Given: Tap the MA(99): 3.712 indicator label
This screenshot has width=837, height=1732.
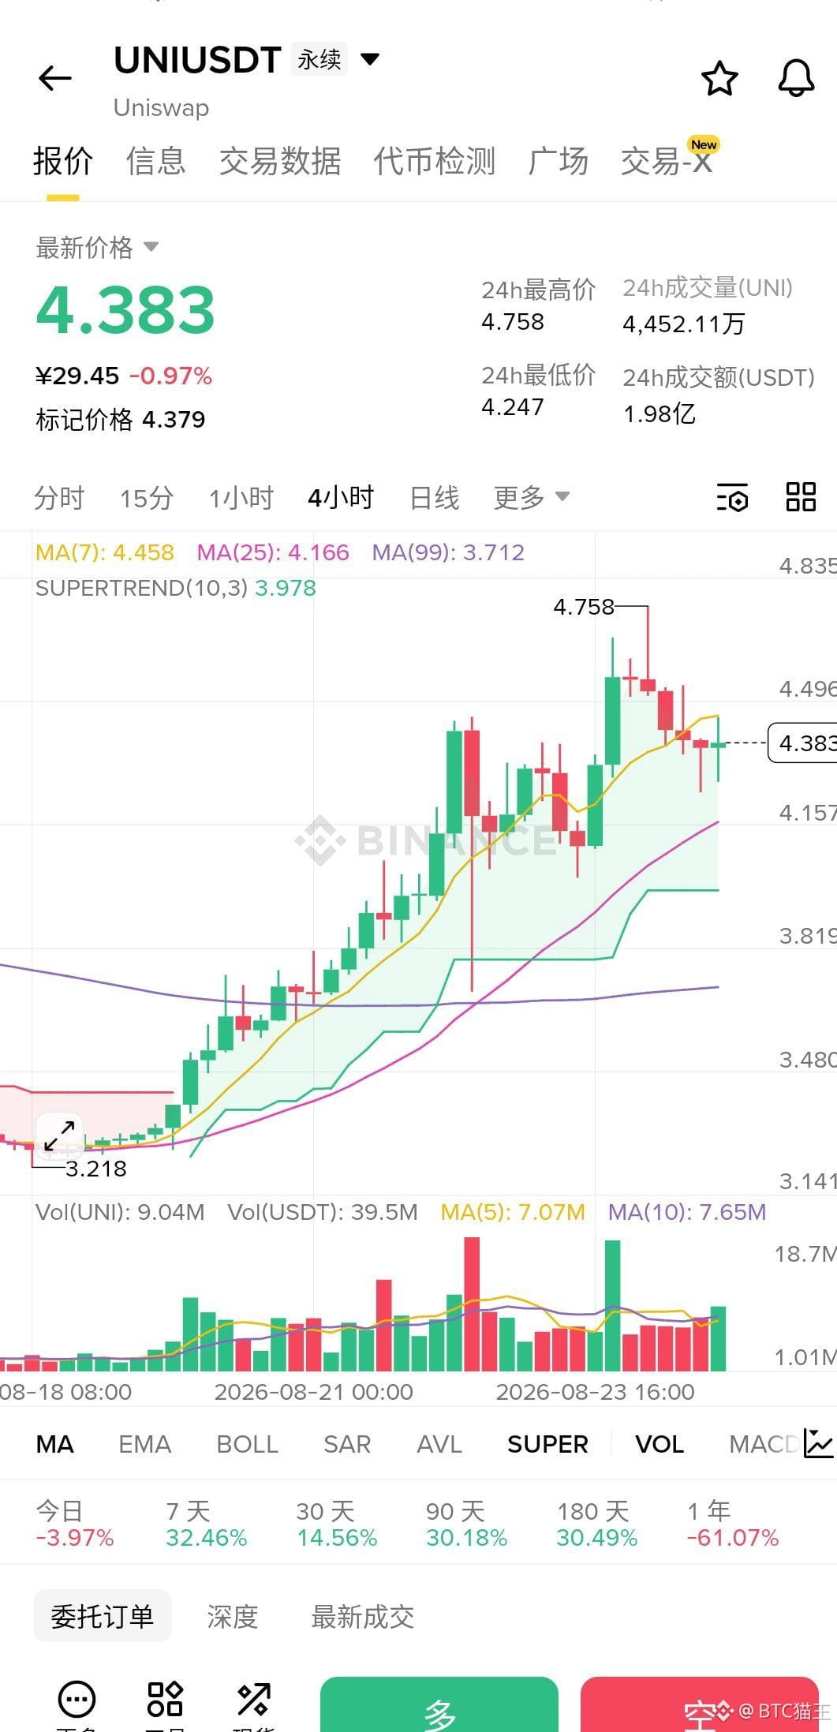Looking at the screenshot, I should point(448,552).
